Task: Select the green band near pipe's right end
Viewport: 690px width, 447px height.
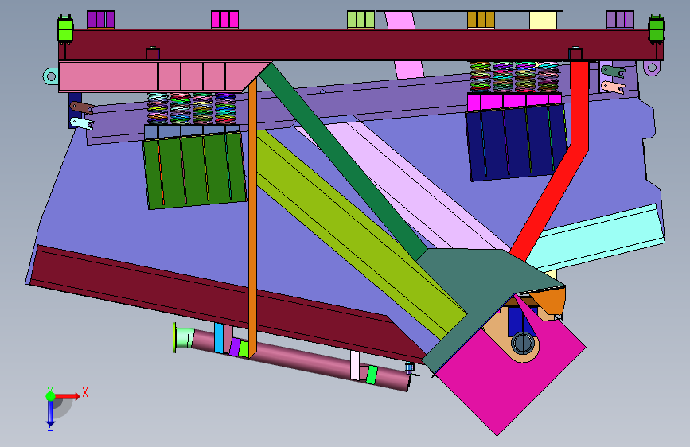Action: pos(372,375)
